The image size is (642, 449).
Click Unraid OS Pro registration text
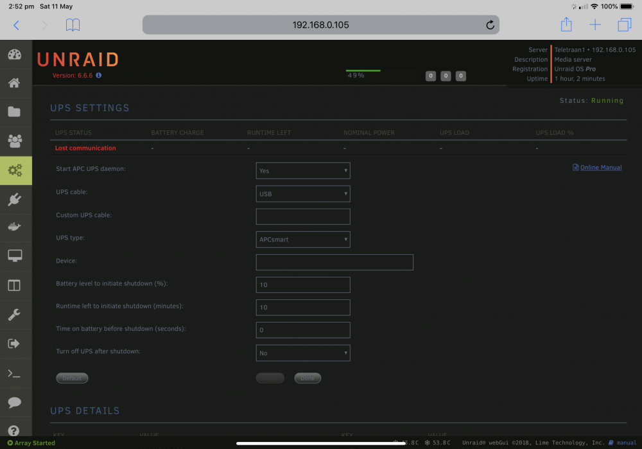[575, 69]
